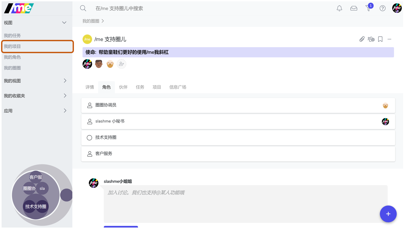Click the yellow /me circle icon

87,39
